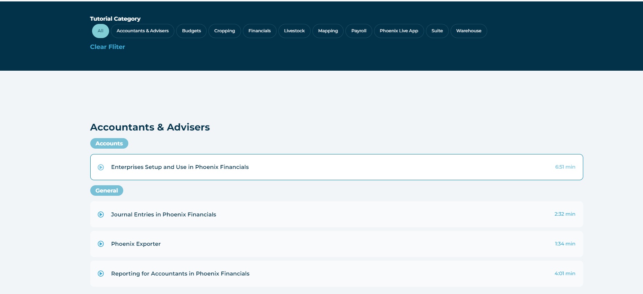This screenshot has width=643, height=294.
Task: Select the Payroll category filter
Action: tap(359, 31)
